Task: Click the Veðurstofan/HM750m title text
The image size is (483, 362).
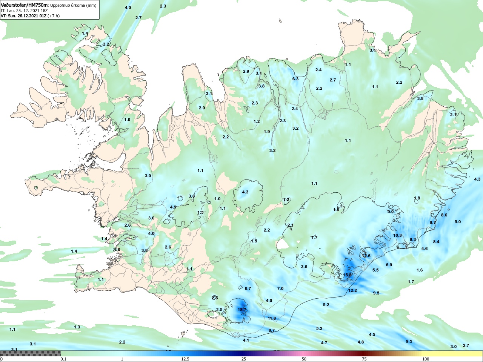Action: [25, 5]
